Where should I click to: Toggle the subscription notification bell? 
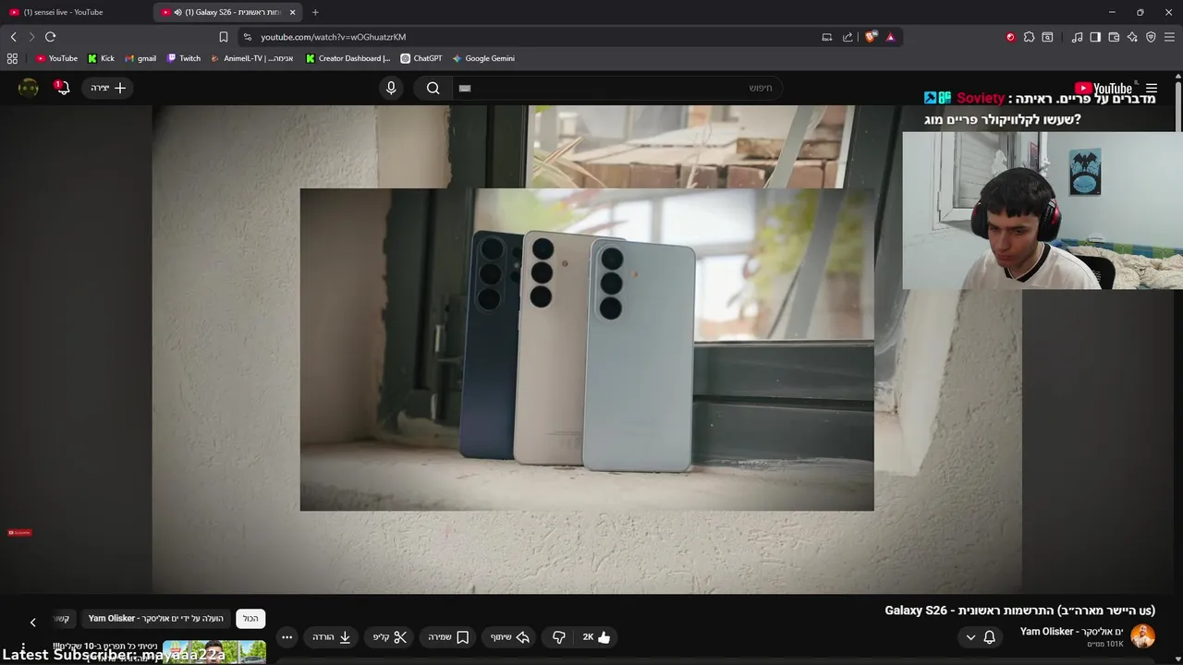coord(990,637)
